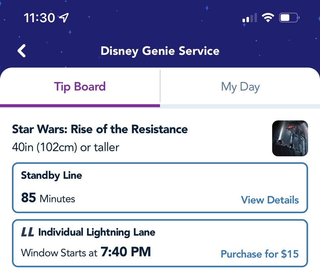Tap the 7:40 PM window start time
The height and width of the screenshot is (276, 320).
click(x=126, y=252)
